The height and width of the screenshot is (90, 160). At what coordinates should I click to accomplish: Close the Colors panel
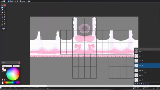[x=19, y=63]
